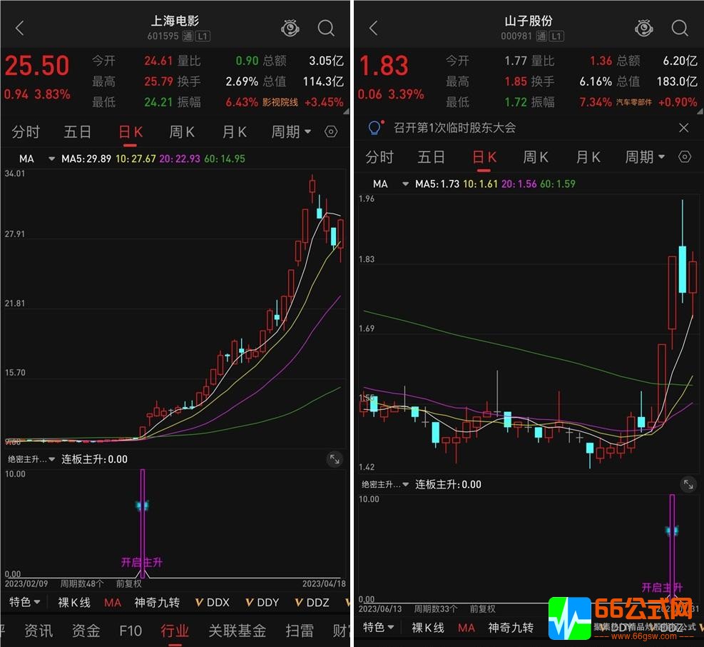Open search icon on 山子股份 page
This screenshot has height=647, width=704.
pyautogui.click(x=680, y=29)
